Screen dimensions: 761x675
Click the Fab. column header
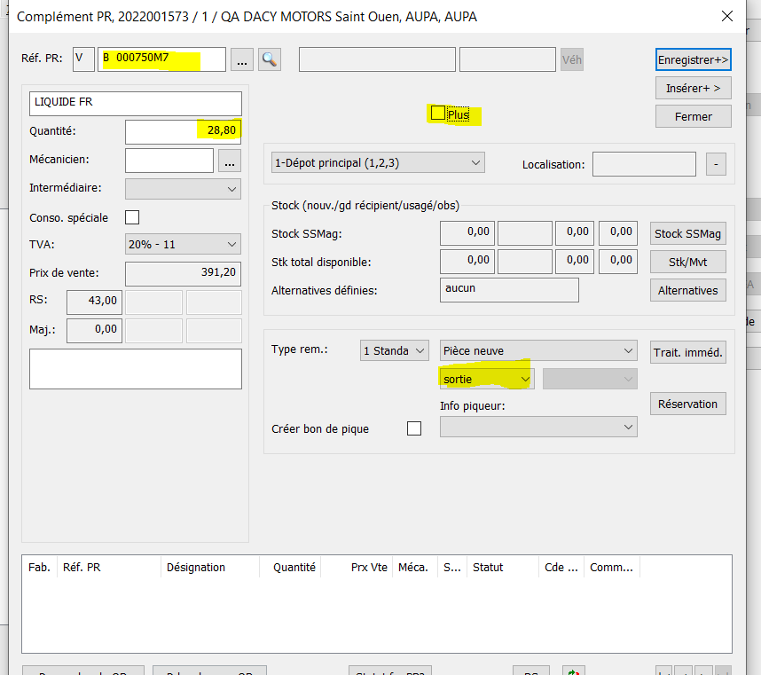tap(39, 568)
